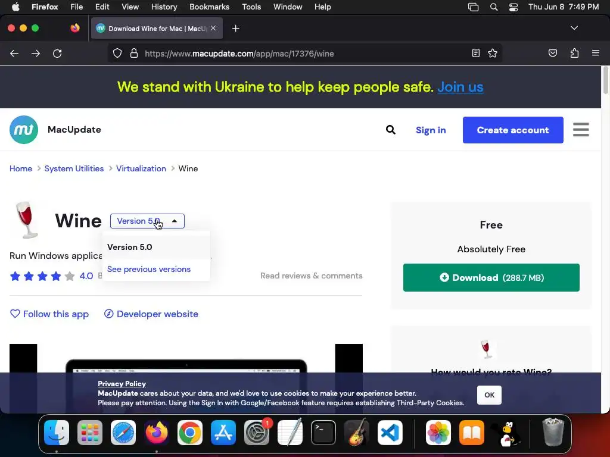Open tracking protection shield icon

pyautogui.click(x=117, y=53)
